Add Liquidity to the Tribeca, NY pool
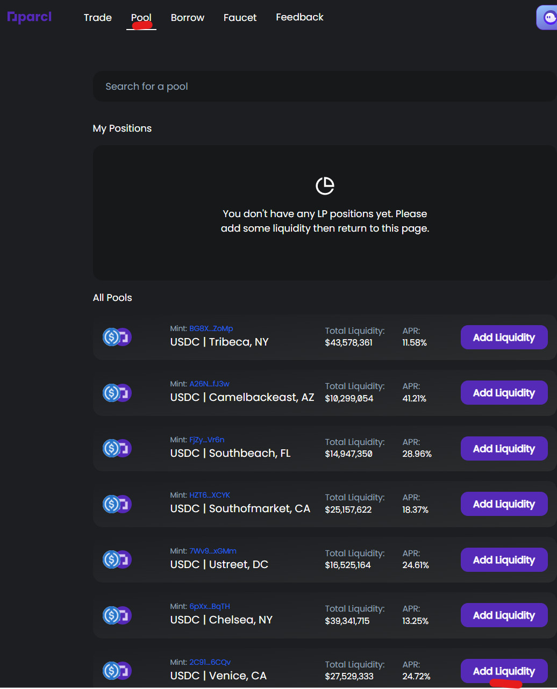The image size is (557, 689). 504,338
